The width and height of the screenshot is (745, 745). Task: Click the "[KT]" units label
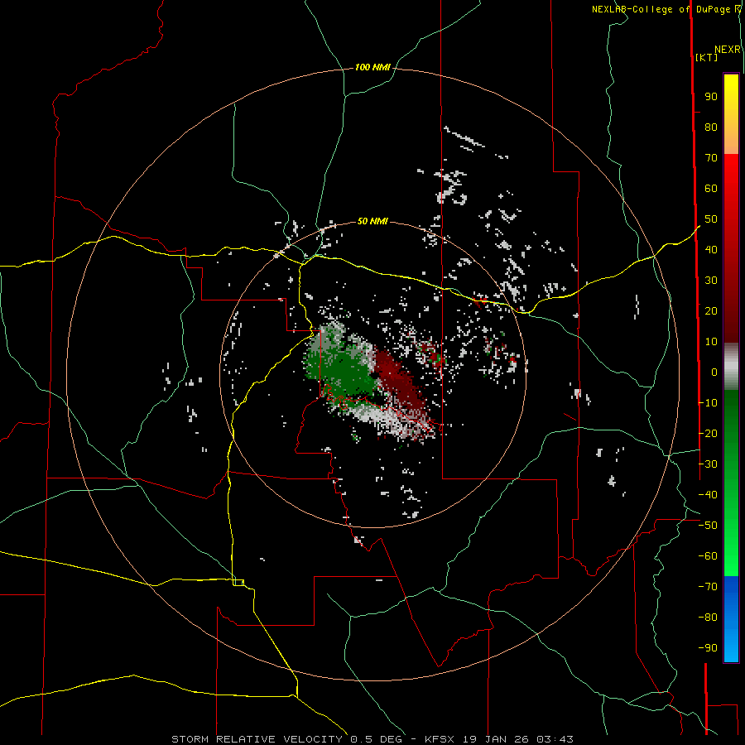(707, 57)
